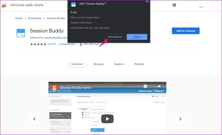The width and height of the screenshot is (222, 135).
Task: Navigate to Home in the breadcrumb
Action: coord(19,18)
